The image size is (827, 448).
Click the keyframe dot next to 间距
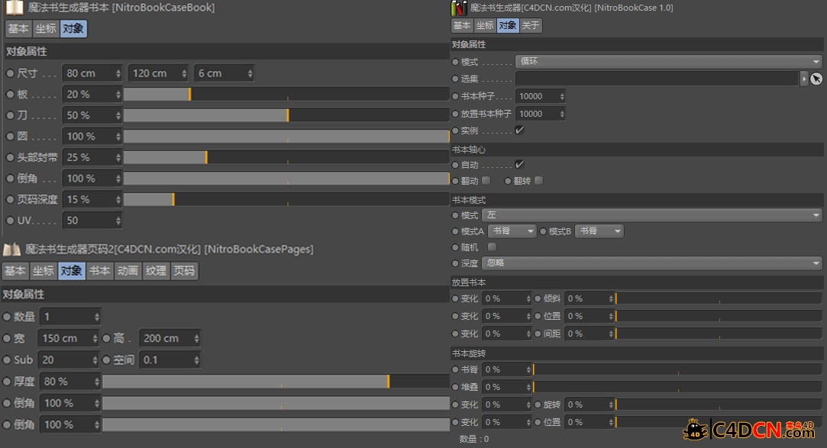click(x=538, y=334)
